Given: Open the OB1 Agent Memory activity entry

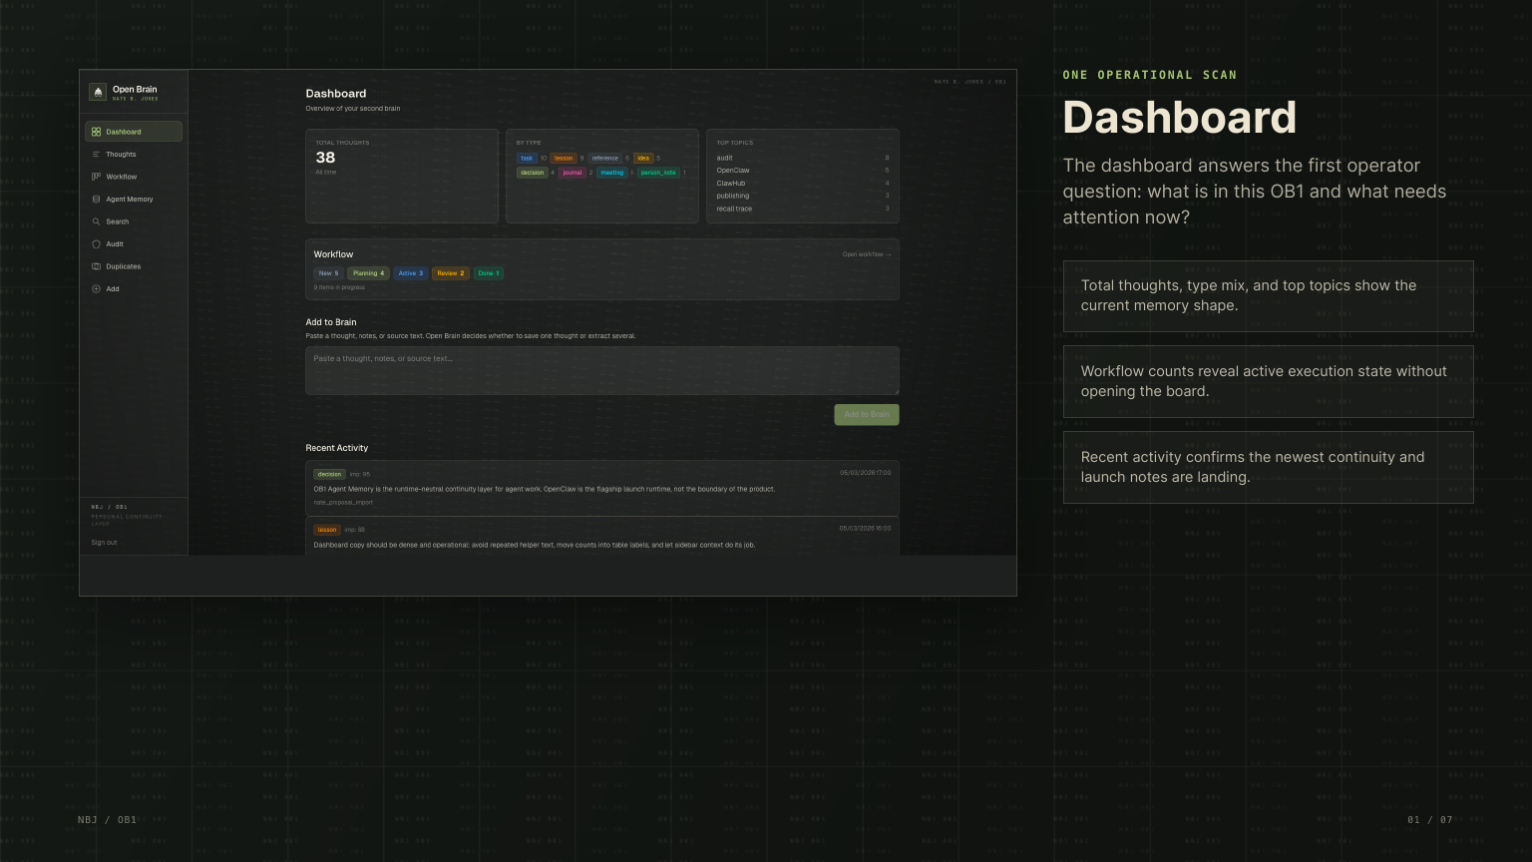Looking at the screenshot, I should [x=602, y=488].
